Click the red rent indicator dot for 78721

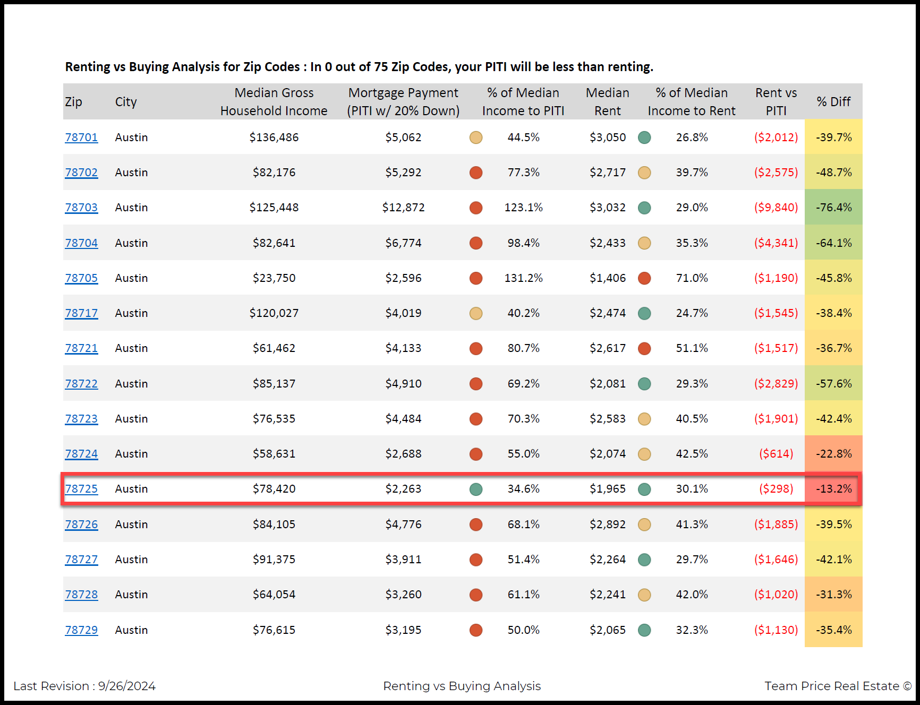(644, 348)
